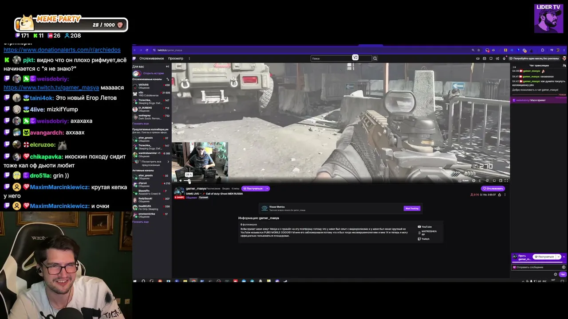
Task: Close the Постучаться chat banner
Action: tap(564, 257)
